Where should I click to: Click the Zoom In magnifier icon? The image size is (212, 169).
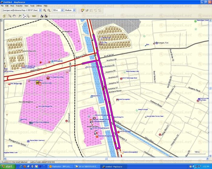[x=45, y=10]
